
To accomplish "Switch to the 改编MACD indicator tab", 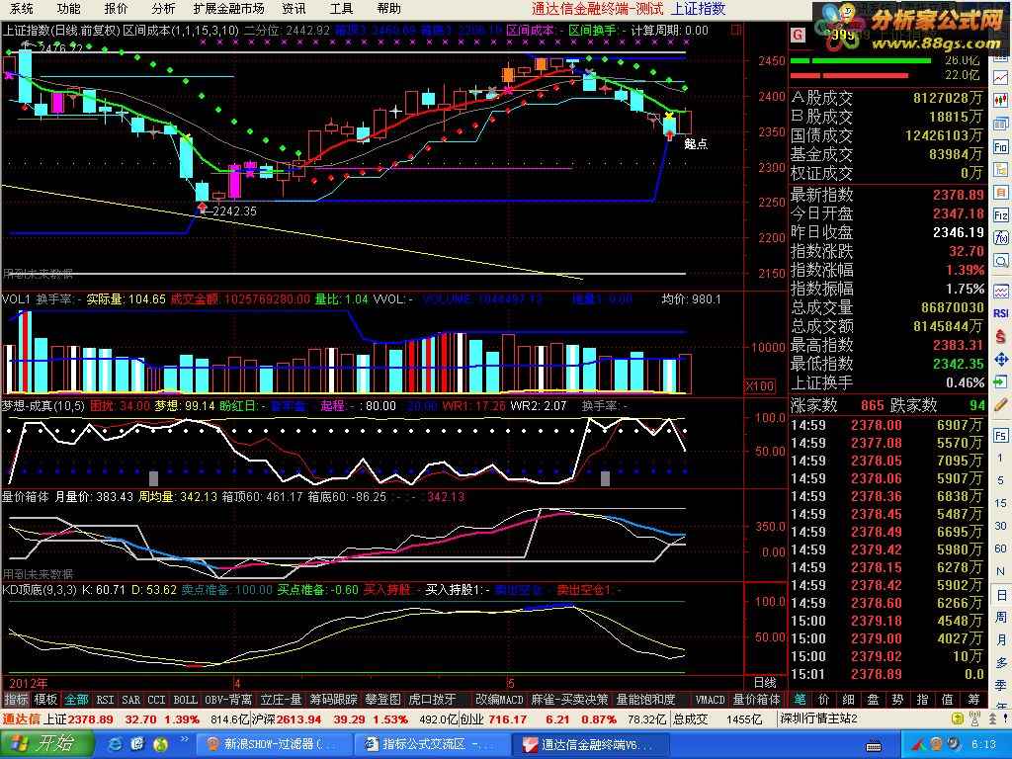I will click(499, 700).
